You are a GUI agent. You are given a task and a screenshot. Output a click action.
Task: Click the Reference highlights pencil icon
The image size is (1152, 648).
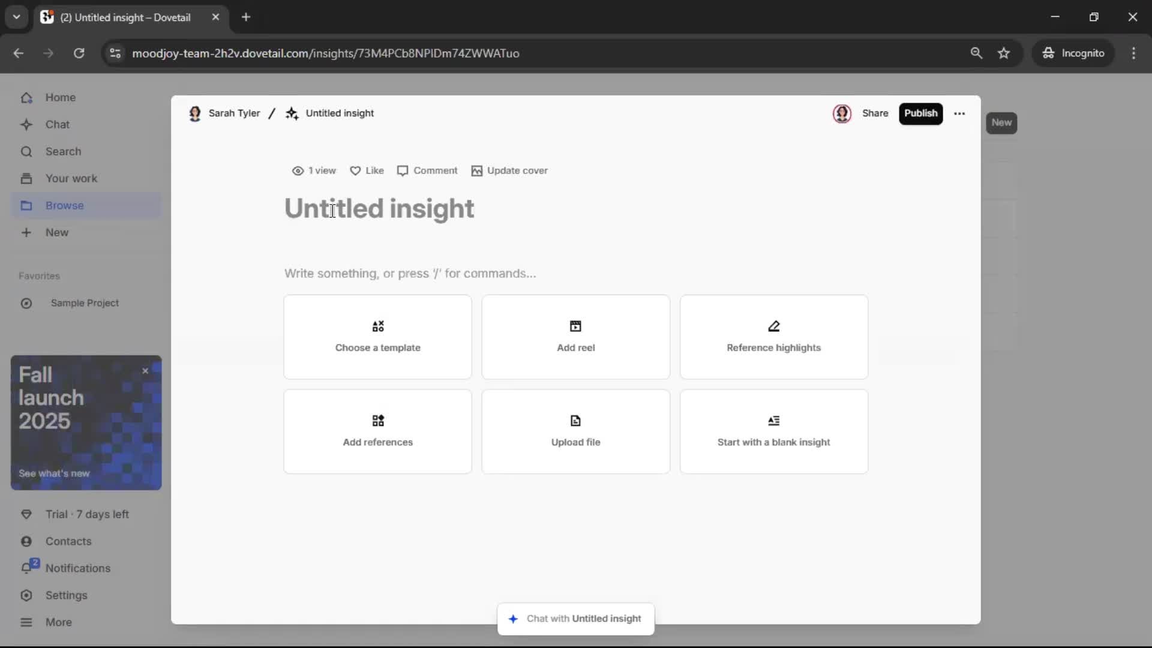click(773, 326)
